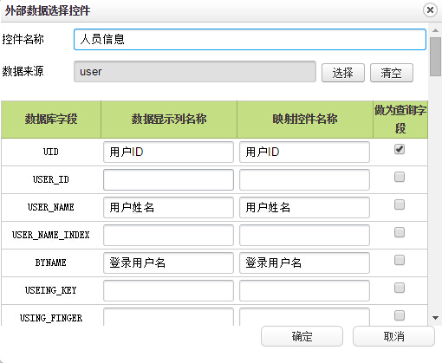Screen dimensions: 442x363
Task: Check the USER_NAME_INDEX query checkbox
Action: pyautogui.click(x=400, y=232)
